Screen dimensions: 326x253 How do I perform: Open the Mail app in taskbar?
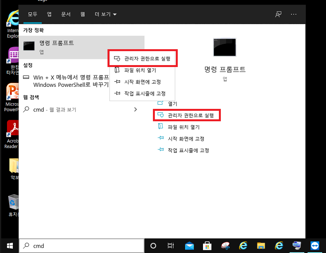[189, 246]
